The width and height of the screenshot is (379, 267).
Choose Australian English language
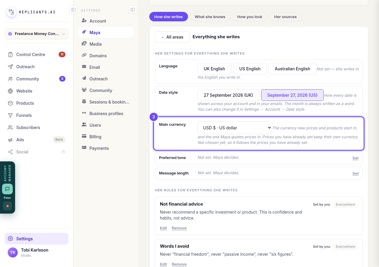[x=293, y=69]
